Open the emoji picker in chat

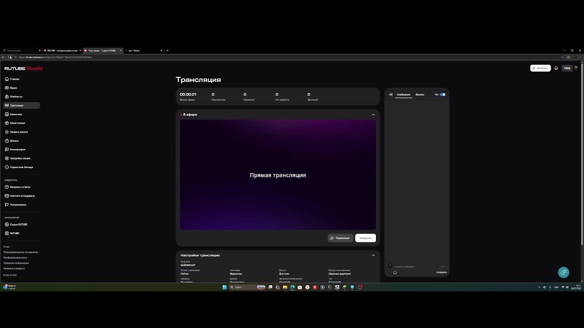coord(395,272)
